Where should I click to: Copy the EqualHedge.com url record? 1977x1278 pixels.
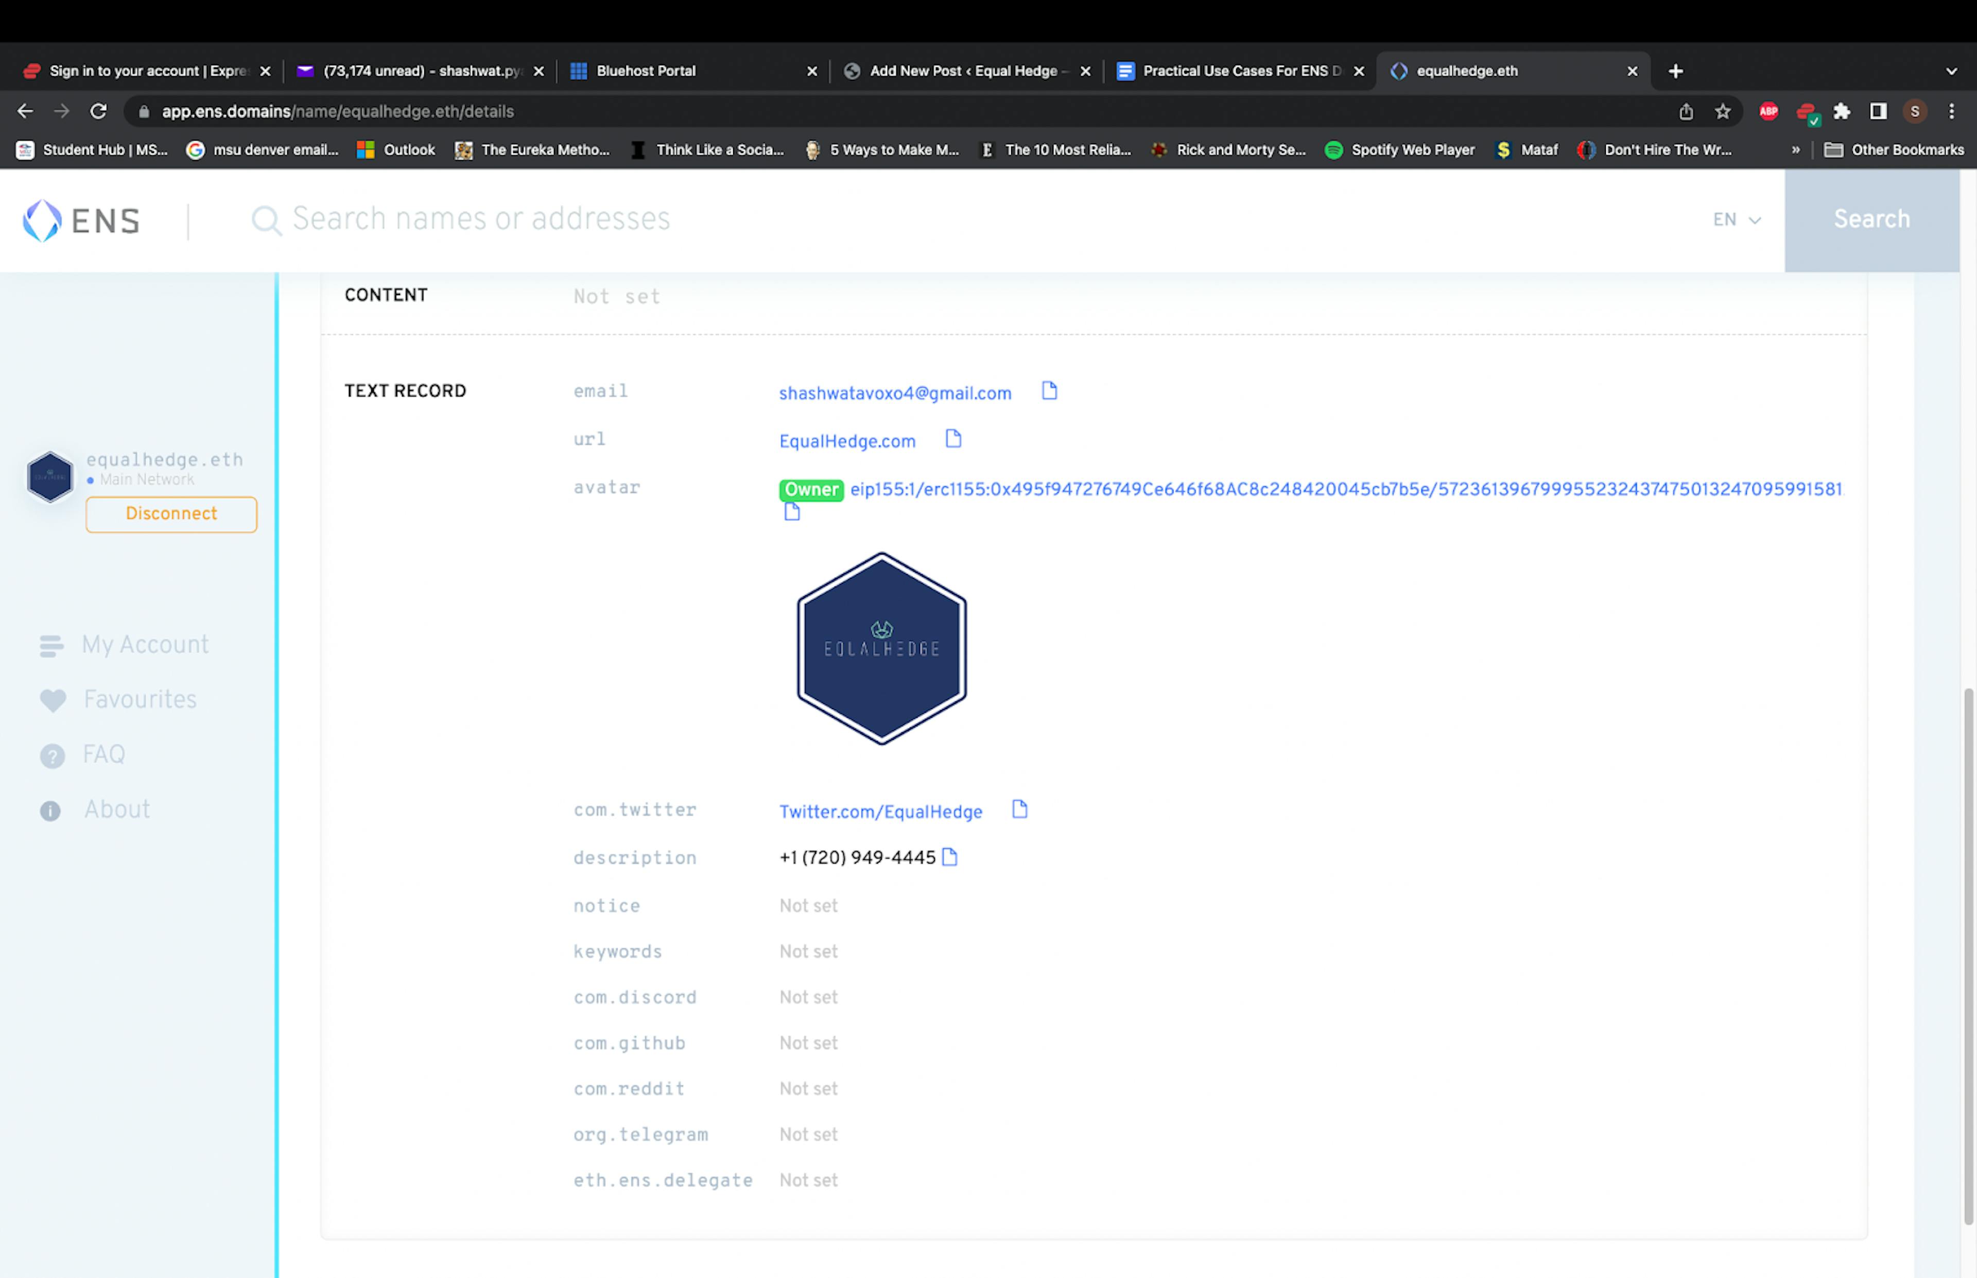(952, 439)
